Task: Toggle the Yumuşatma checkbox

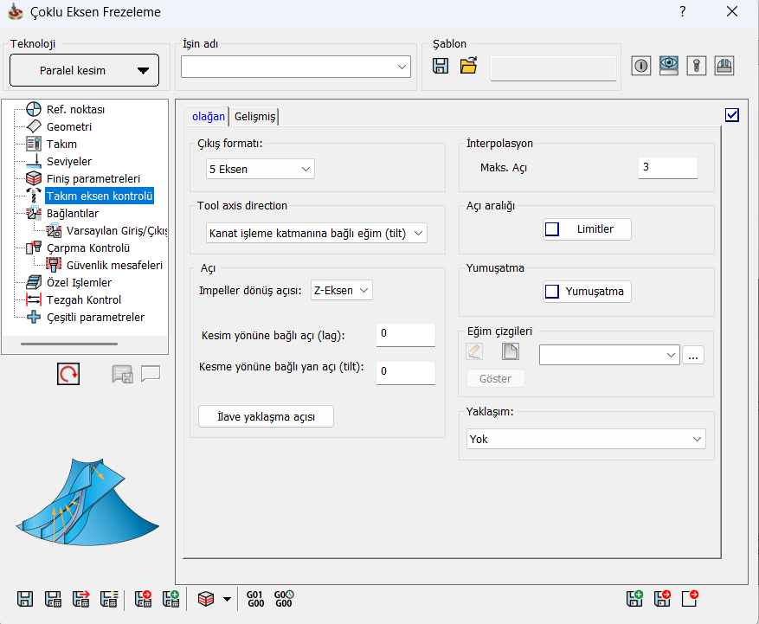Action: click(553, 292)
